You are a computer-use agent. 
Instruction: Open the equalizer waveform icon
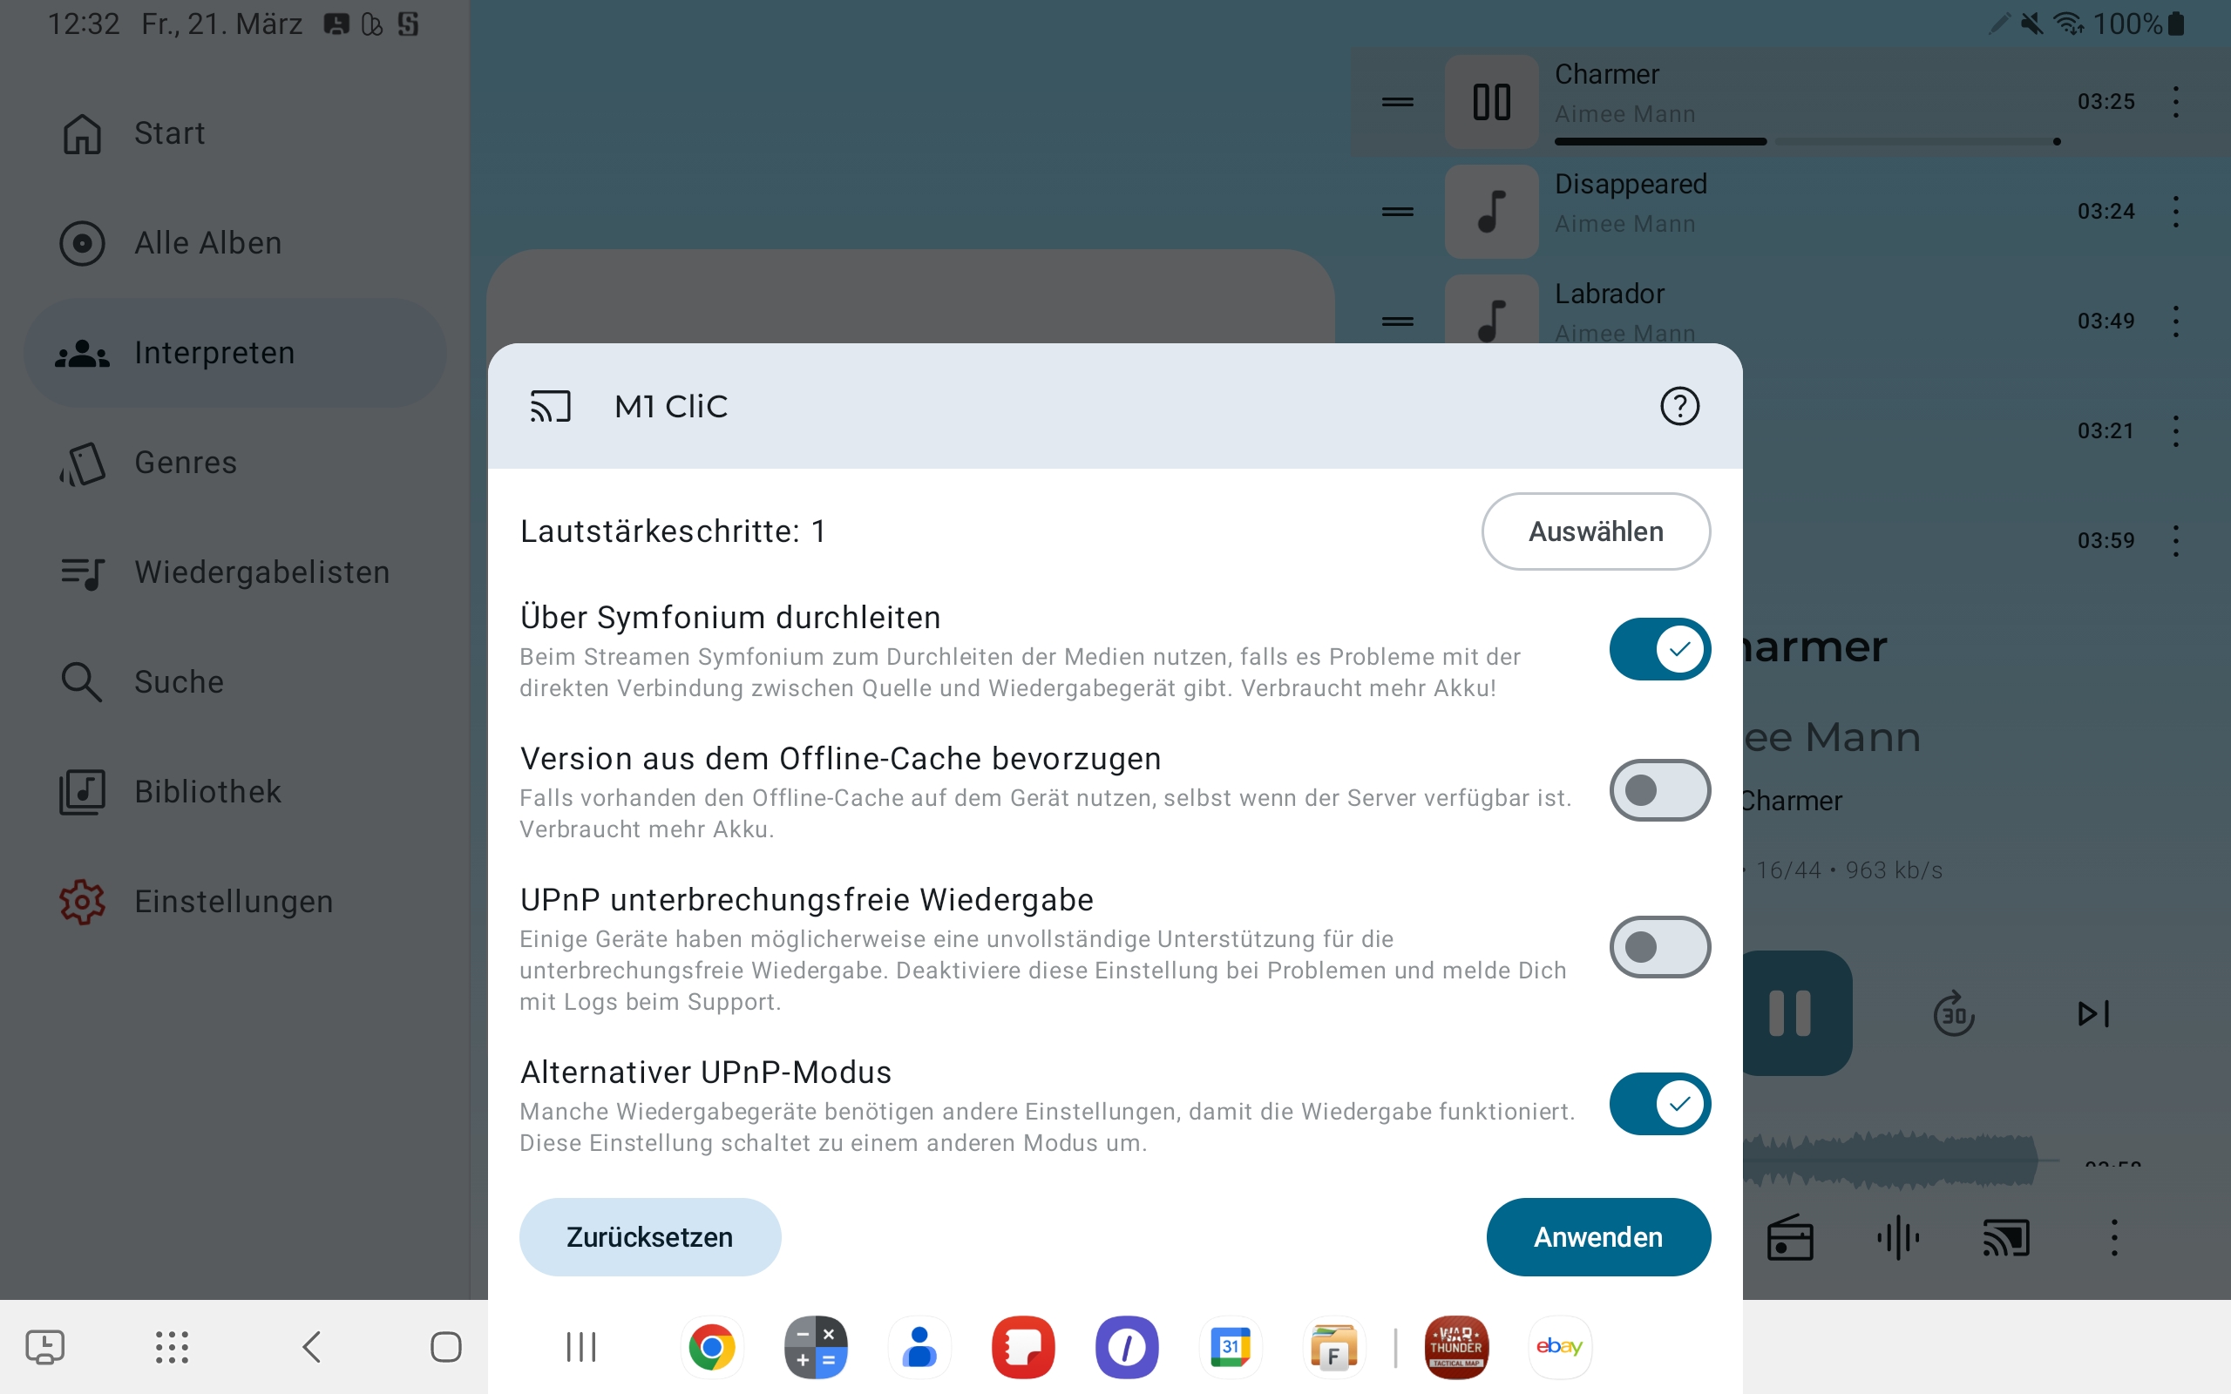point(1898,1237)
